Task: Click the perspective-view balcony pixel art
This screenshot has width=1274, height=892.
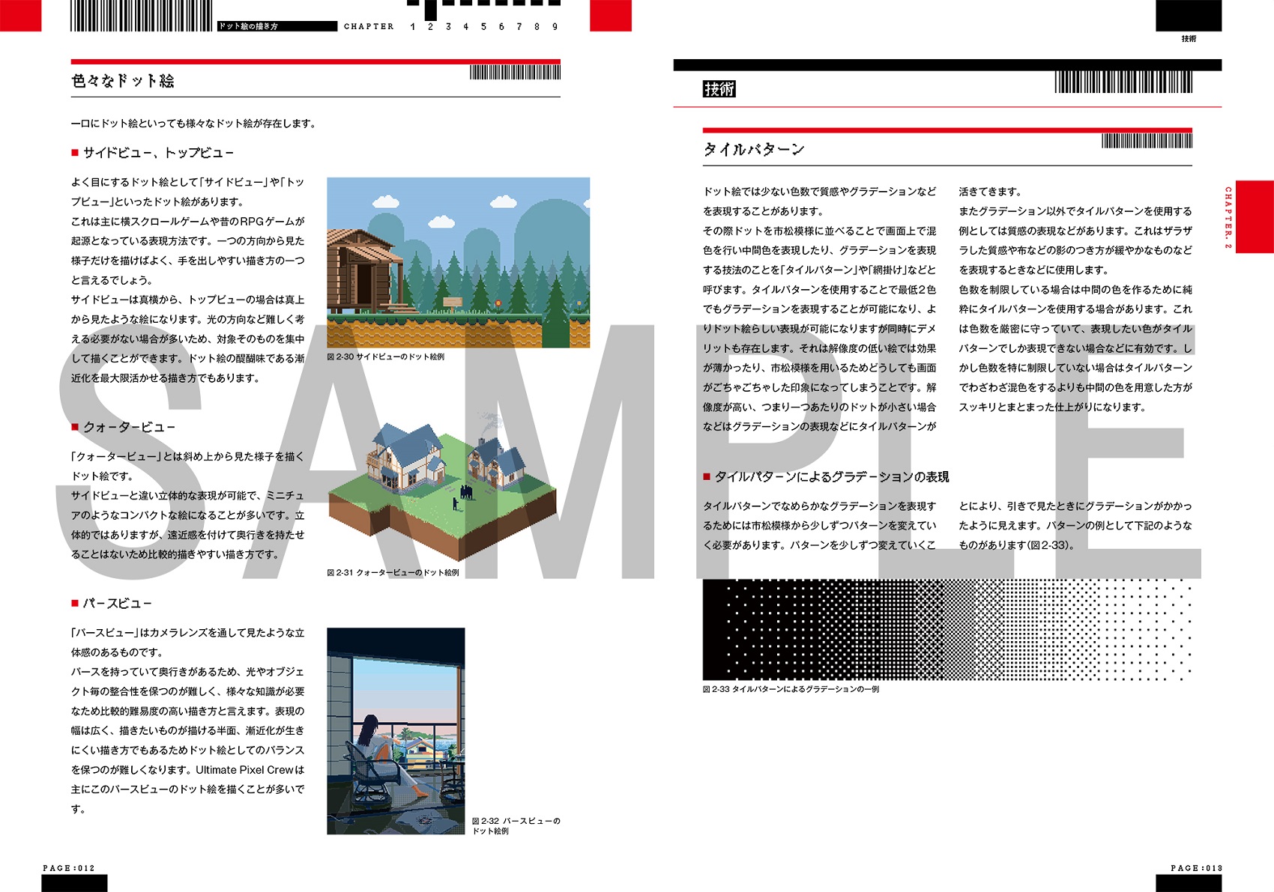Action: click(396, 731)
